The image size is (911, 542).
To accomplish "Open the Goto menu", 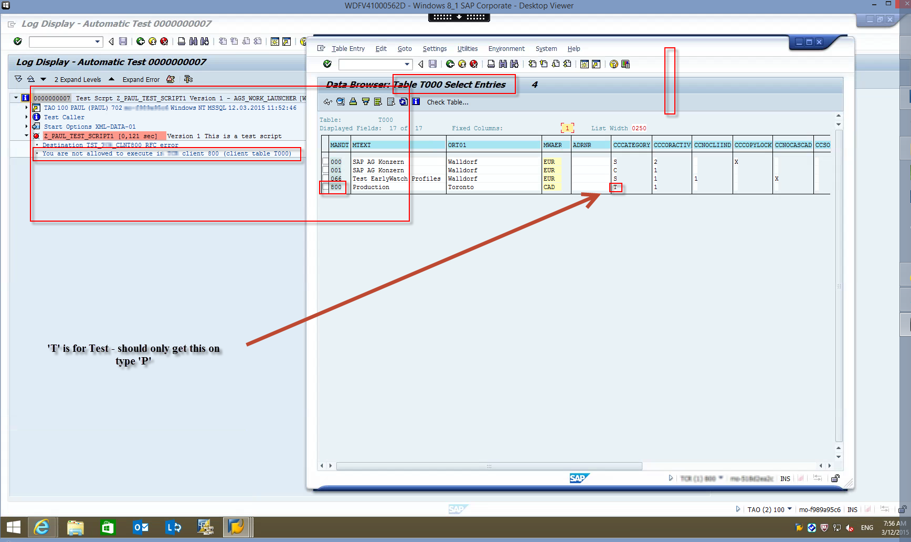I will pyautogui.click(x=405, y=49).
